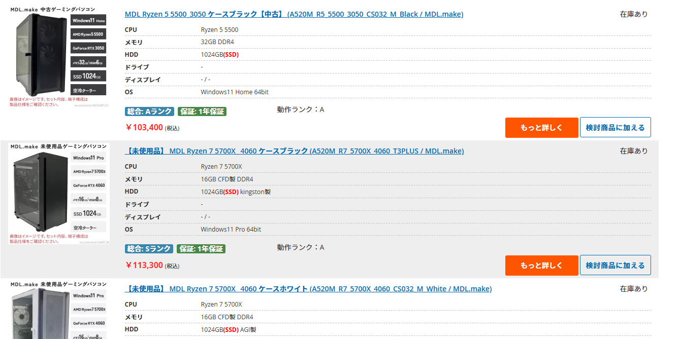Click the ¥113,300 price text
Viewport: 680px width, 339px height.
click(x=144, y=265)
